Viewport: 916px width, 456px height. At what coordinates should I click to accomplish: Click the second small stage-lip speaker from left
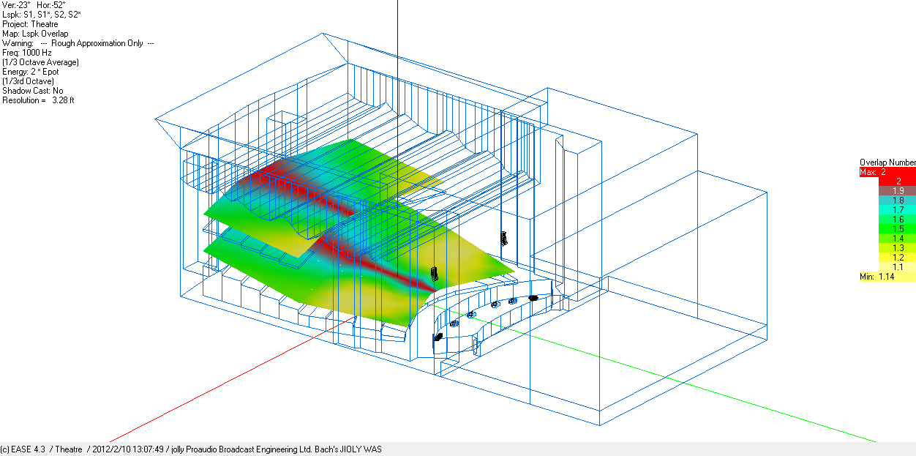pyautogui.click(x=472, y=314)
